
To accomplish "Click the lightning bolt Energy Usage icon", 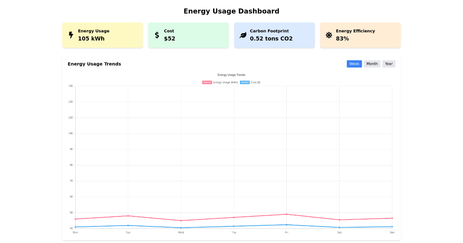I will (x=70, y=35).
